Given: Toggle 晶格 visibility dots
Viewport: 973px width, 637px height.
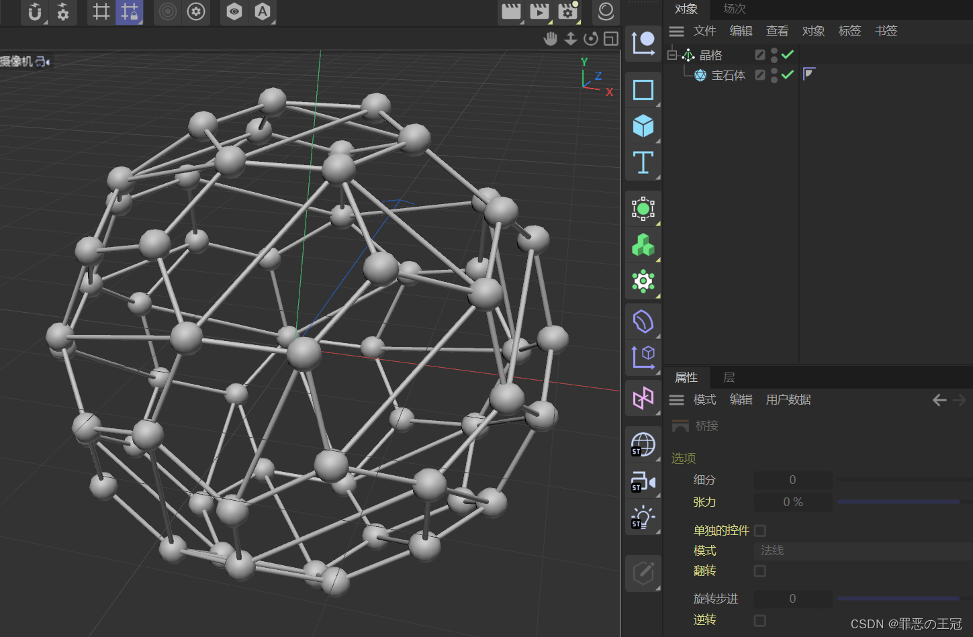Looking at the screenshot, I should point(774,55).
